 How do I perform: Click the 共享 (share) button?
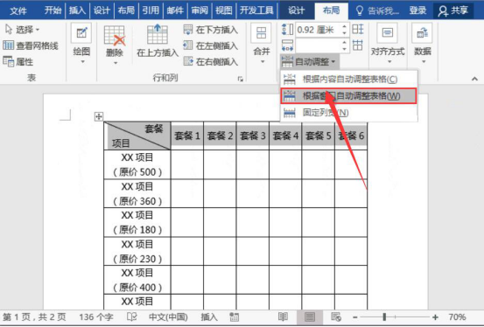453,10
